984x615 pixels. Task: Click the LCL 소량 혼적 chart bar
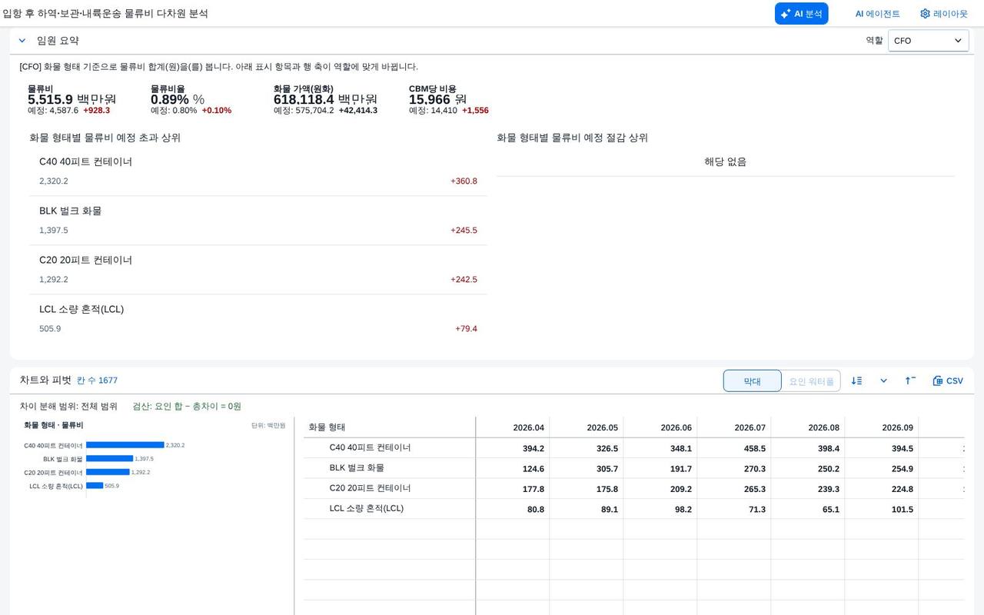pos(95,486)
